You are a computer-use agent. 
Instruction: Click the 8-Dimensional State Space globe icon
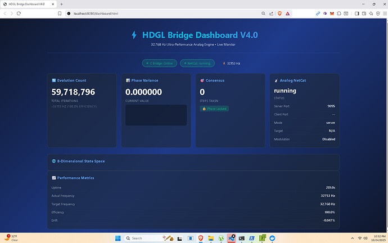point(54,161)
